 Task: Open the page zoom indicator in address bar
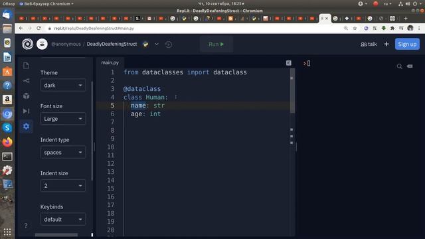(346, 28)
